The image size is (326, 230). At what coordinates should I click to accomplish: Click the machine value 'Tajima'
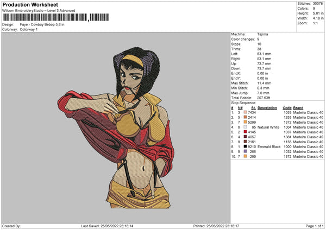(x=262, y=34)
